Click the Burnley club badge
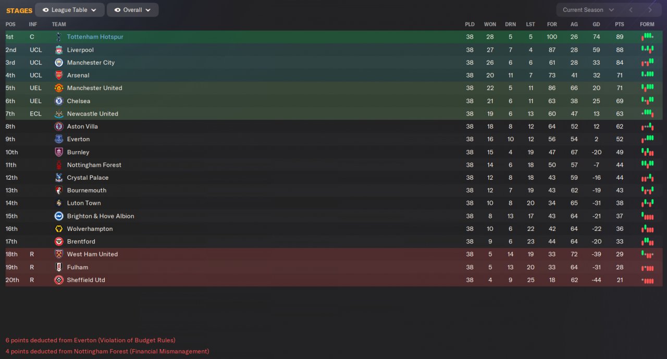Image resolution: width=667 pixels, height=359 pixels. point(59,152)
